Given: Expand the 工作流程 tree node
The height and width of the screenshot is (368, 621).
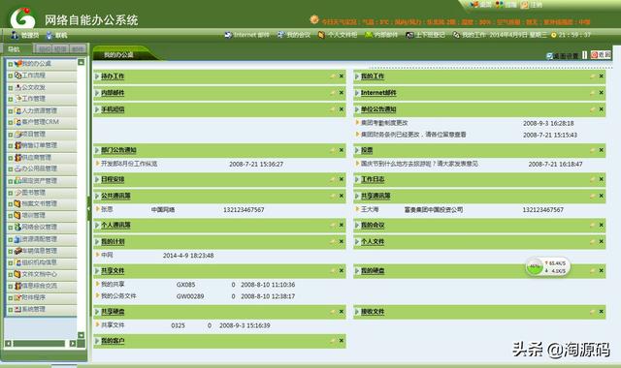Looking at the screenshot, I should [11, 76].
